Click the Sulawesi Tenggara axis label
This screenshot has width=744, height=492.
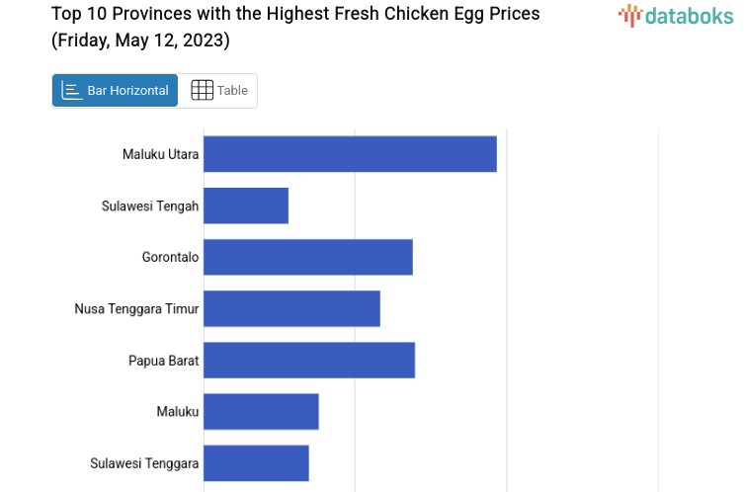tap(144, 462)
